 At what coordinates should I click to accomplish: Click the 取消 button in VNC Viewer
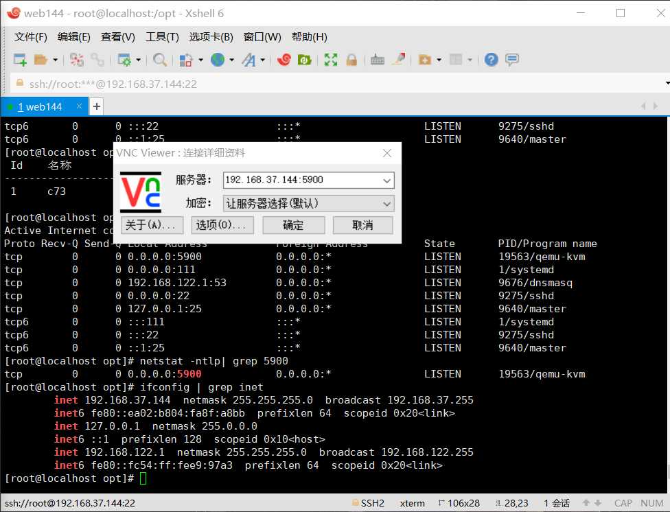coord(362,225)
